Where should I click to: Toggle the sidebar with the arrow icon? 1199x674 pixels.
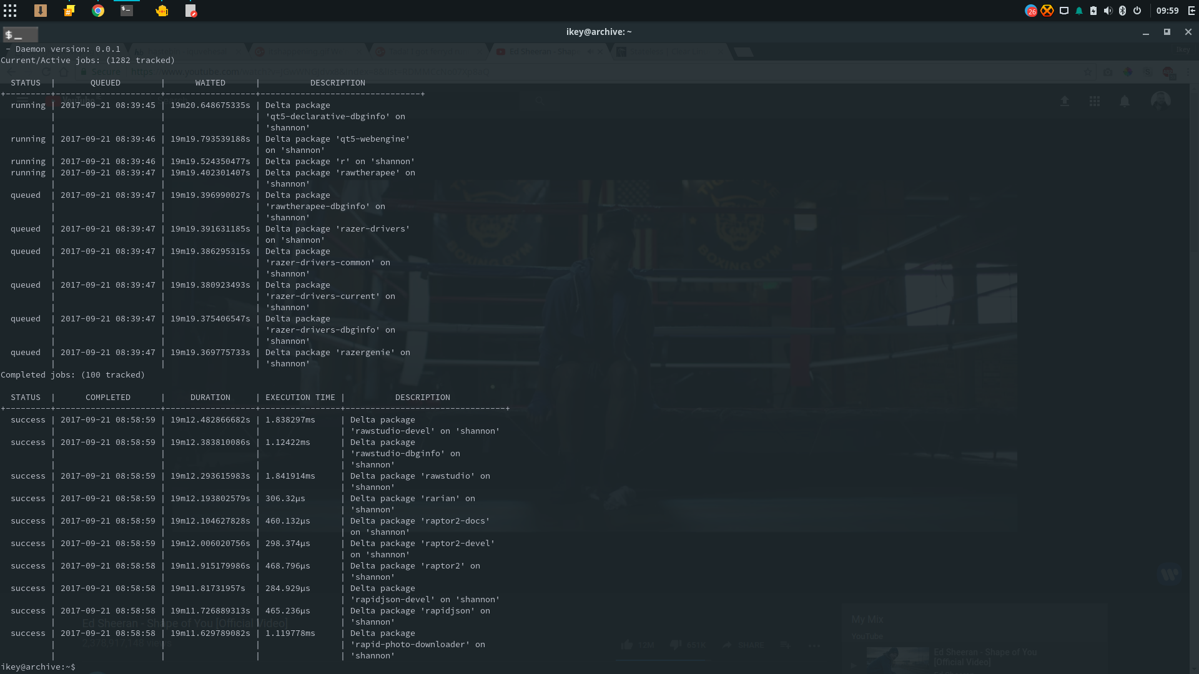point(1191,11)
